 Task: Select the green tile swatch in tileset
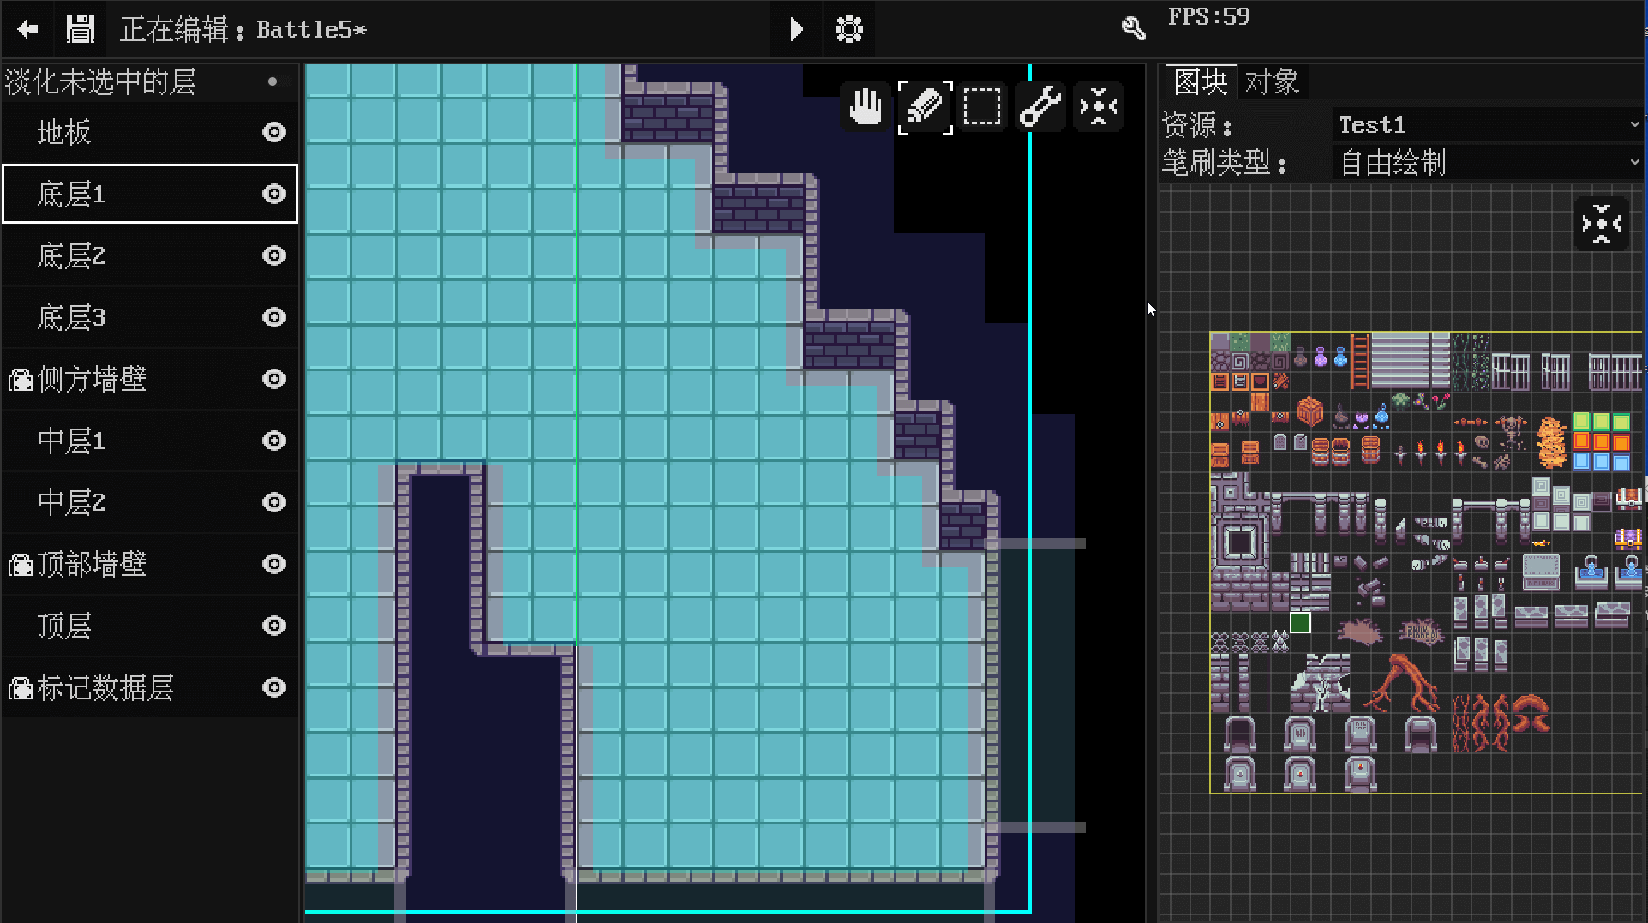point(1301,622)
